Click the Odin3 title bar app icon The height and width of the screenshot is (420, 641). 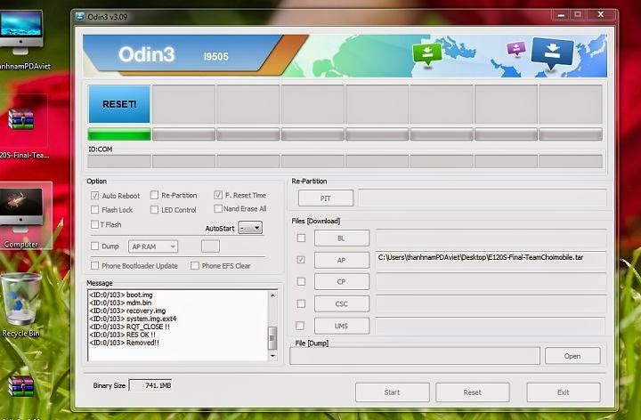[x=80, y=17]
